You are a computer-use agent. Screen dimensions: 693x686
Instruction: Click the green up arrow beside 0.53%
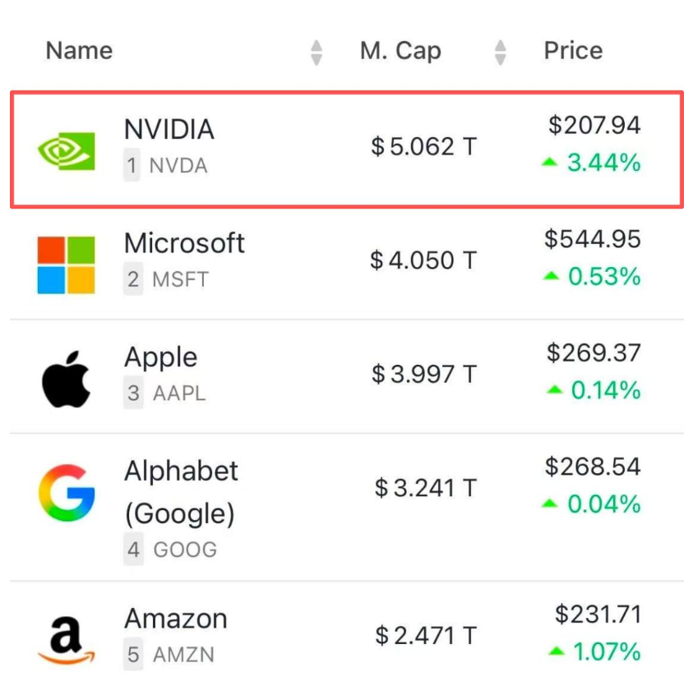tap(550, 277)
